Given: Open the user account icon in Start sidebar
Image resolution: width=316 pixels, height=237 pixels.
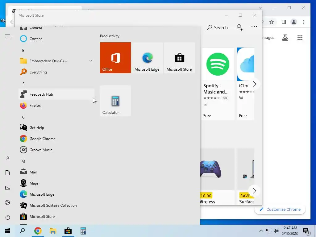Looking at the screenshot, I should (x=8, y=158).
